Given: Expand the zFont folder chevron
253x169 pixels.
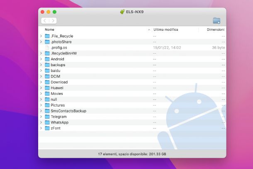Looking at the screenshot, I should pos(41,128).
